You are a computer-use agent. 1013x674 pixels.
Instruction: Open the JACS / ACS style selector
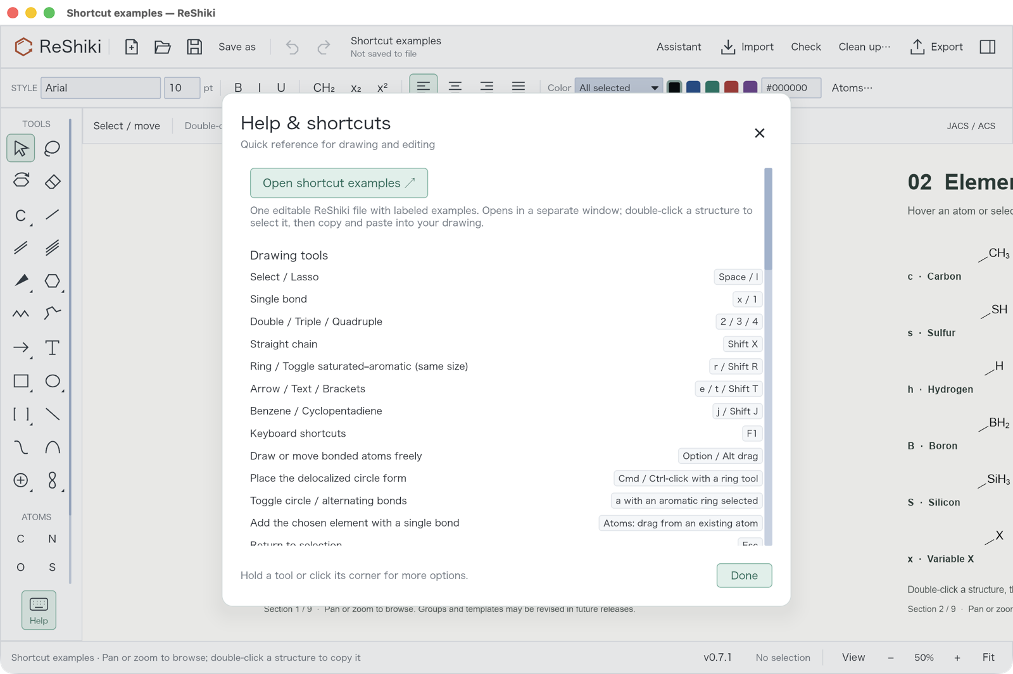pos(971,126)
